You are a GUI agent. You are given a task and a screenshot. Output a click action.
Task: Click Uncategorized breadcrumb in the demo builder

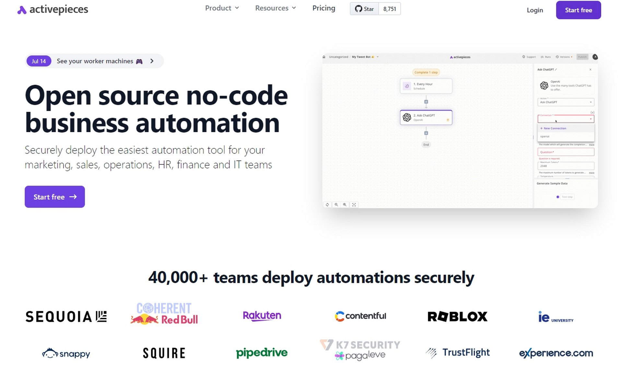point(338,57)
